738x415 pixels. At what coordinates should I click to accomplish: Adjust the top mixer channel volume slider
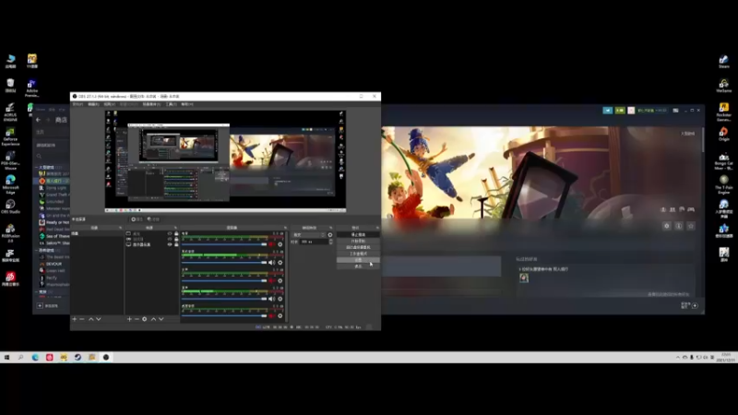click(x=224, y=244)
